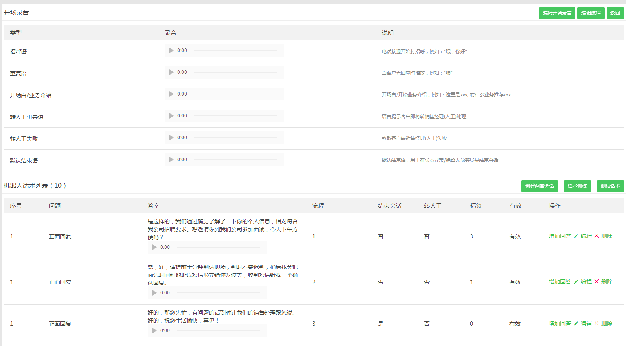
Task: Play audio for the third robot answer
Action: (x=154, y=331)
